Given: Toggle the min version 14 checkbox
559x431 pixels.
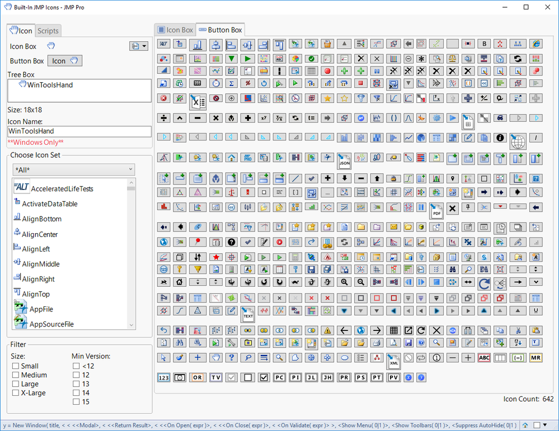Looking at the screenshot, I should (76, 393).
